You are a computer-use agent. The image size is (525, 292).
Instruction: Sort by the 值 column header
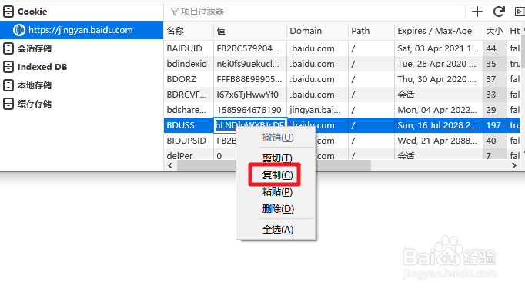point(250,31)
